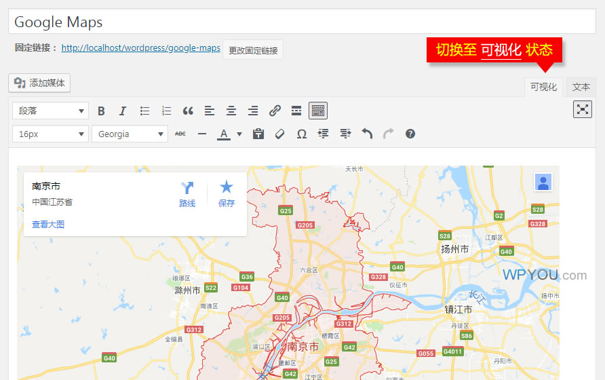Click 镇江市 label on the map
This screenshot has width=605, height=380.
click(458, 309)
